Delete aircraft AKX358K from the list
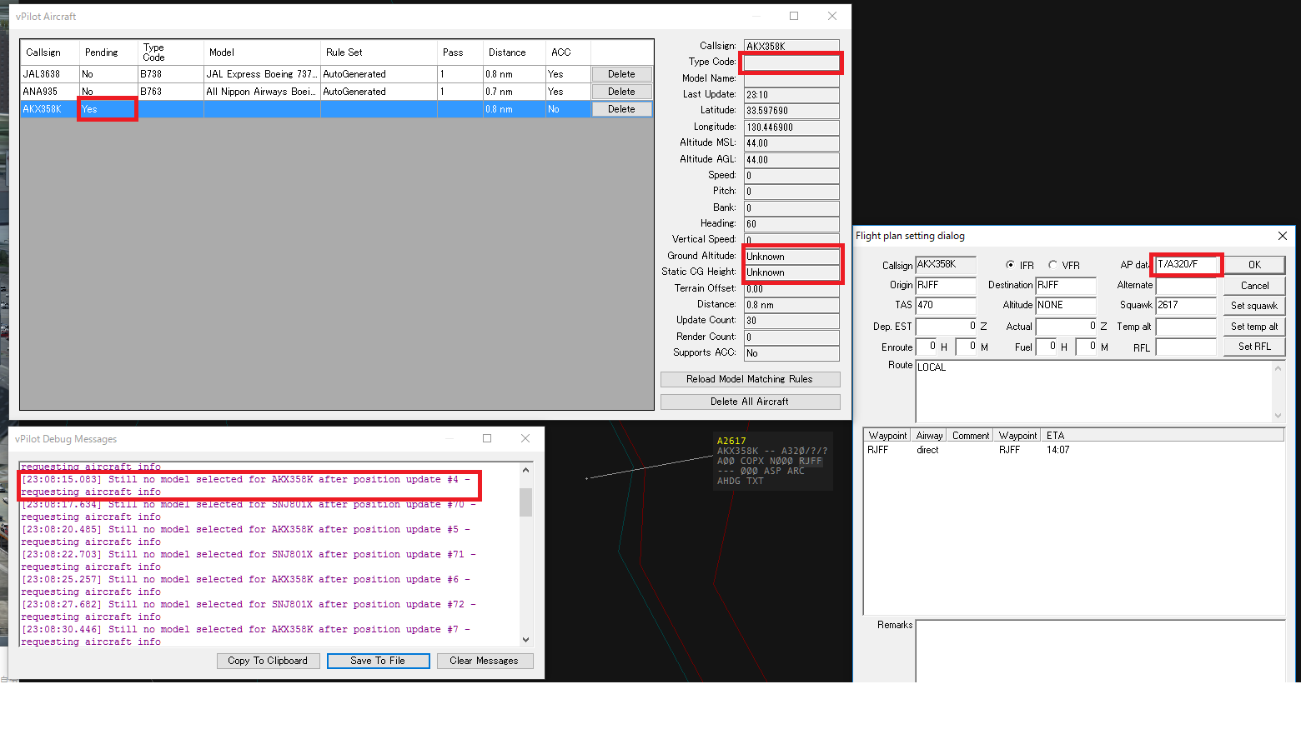 [x=621, y=109]
